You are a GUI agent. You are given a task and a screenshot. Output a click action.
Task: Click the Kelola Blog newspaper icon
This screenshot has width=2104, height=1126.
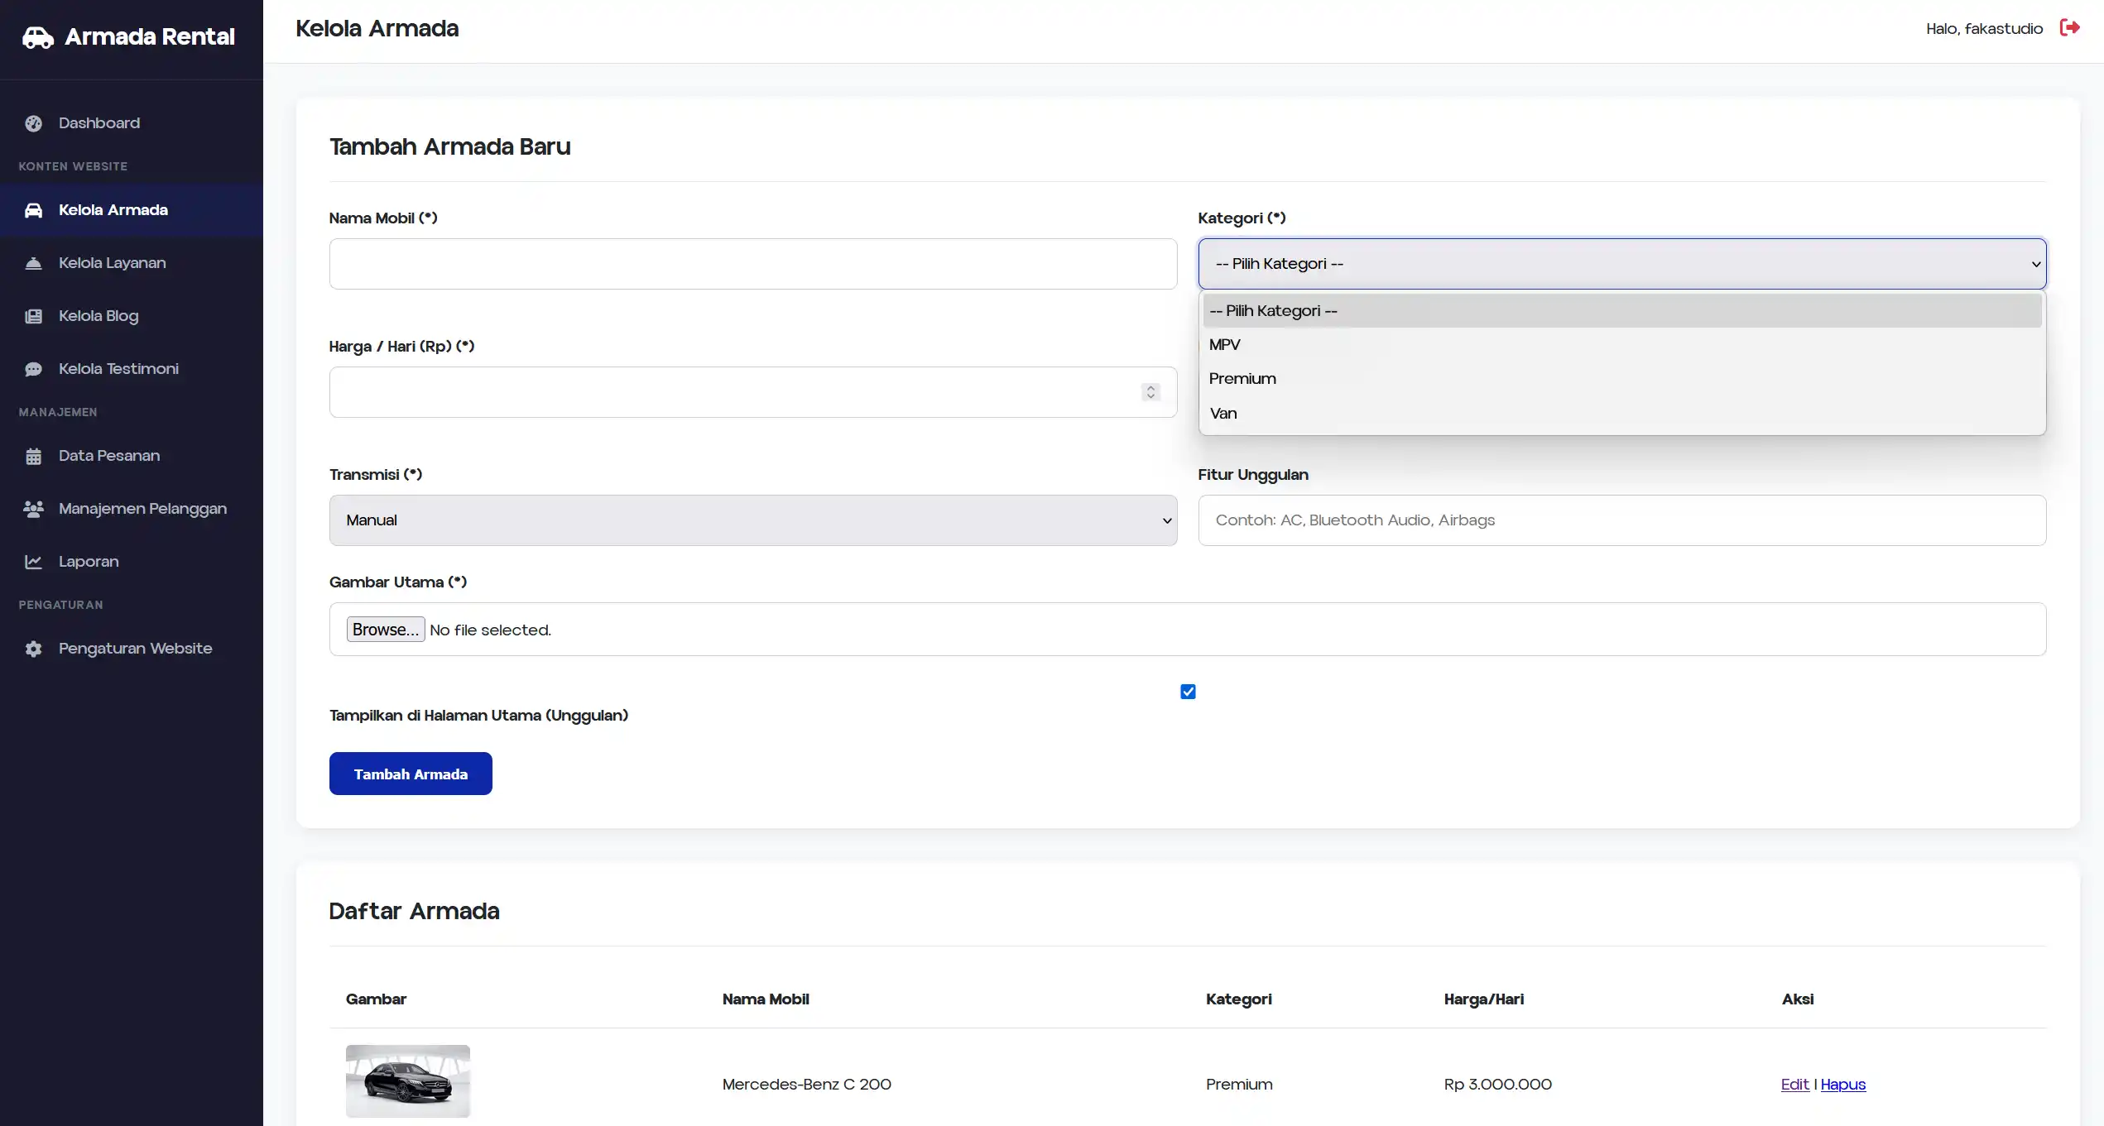[x=33, y=316]
